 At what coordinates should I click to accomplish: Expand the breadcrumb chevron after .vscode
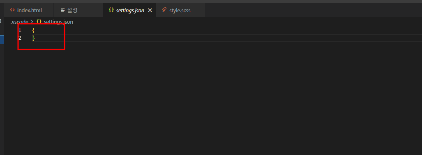click(32, 22)
